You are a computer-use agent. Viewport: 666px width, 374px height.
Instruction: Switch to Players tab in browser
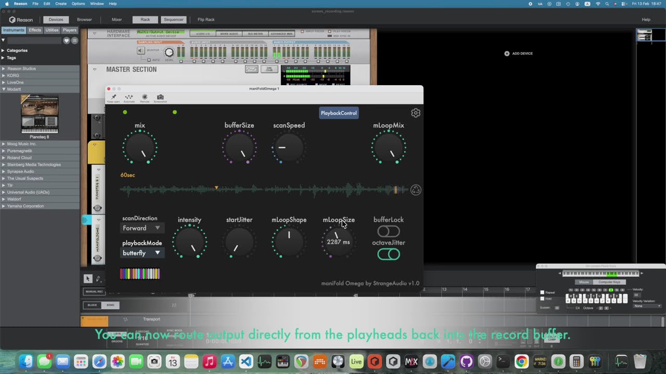(70, 30)
